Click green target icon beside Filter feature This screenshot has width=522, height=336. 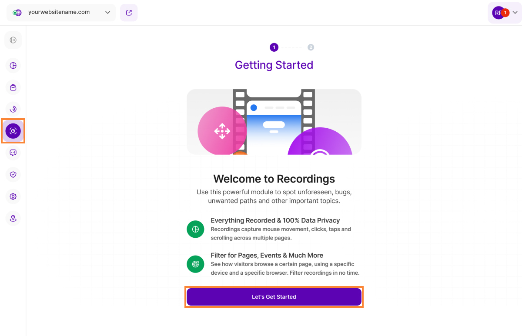195,264
